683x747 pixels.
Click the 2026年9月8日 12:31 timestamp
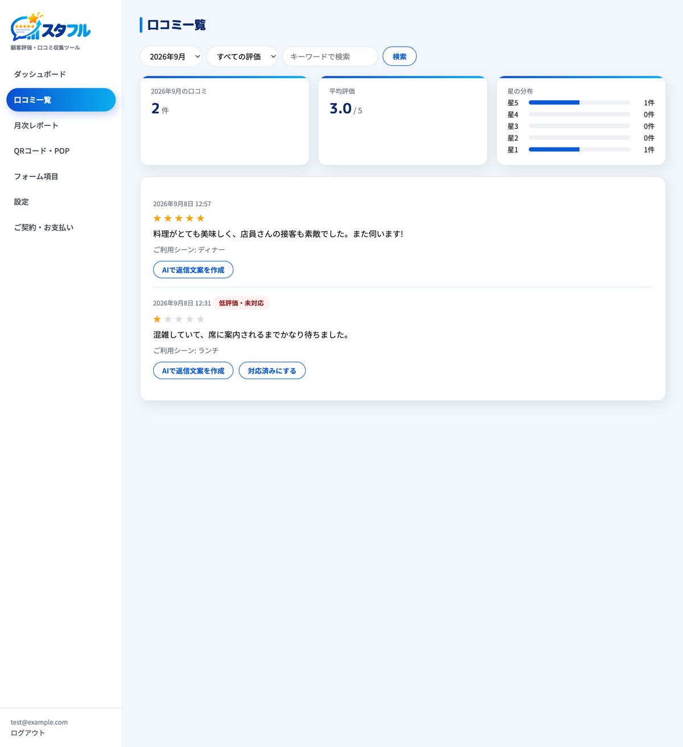point(182,303)
